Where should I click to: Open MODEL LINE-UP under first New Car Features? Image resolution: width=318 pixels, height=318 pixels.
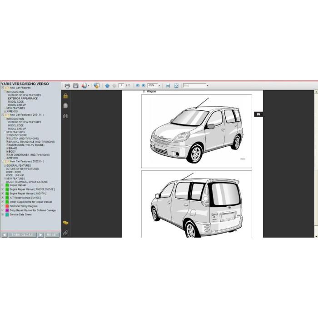point(17,105)
